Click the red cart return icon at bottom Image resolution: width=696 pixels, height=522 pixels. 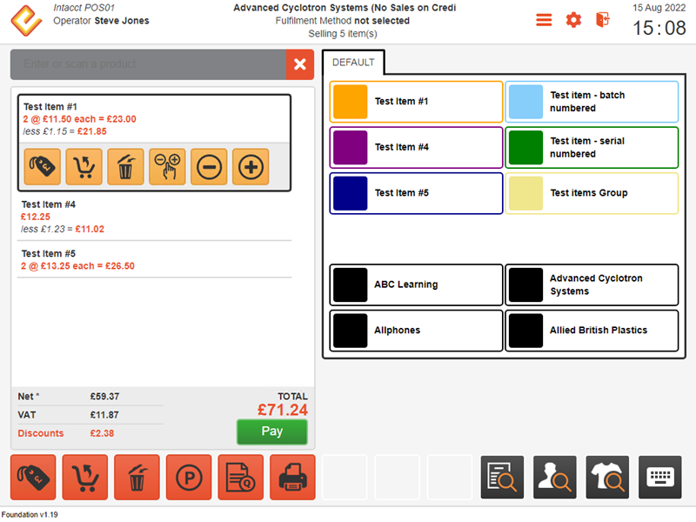click(x=84, y=477)
